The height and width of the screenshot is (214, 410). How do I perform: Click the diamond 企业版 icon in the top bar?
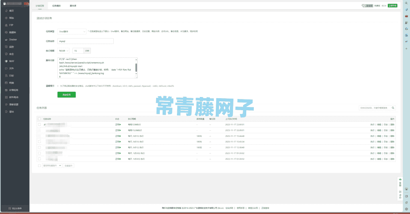click(367, 6)
